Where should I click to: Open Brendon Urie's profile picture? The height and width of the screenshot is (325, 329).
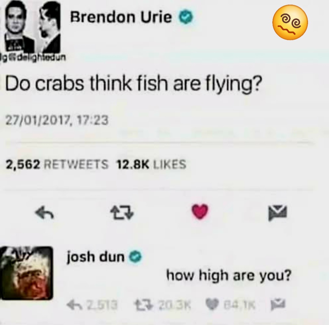tap(31, 29)
